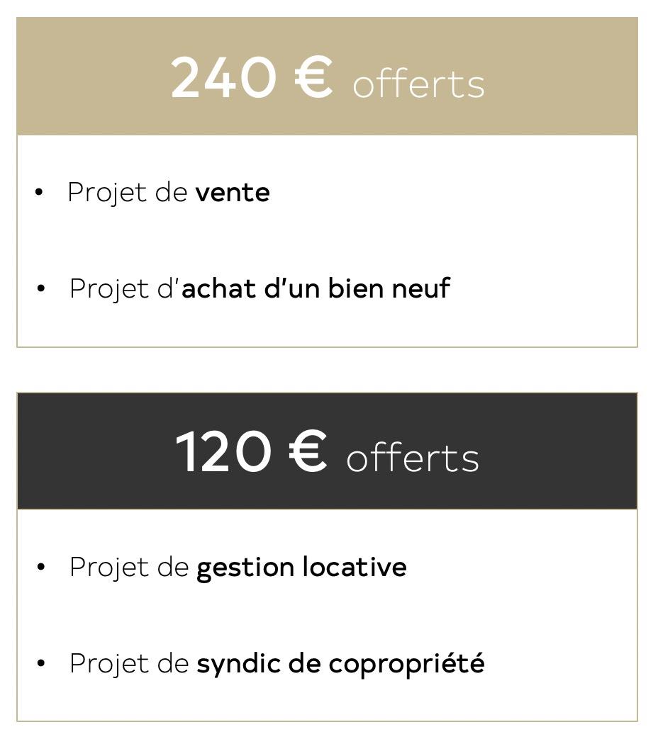Select bold text achat d'un bien neuf
Image resolution: width=658 pixels, height=744 pixels.
pyautogui.click(x=316, y=288)
